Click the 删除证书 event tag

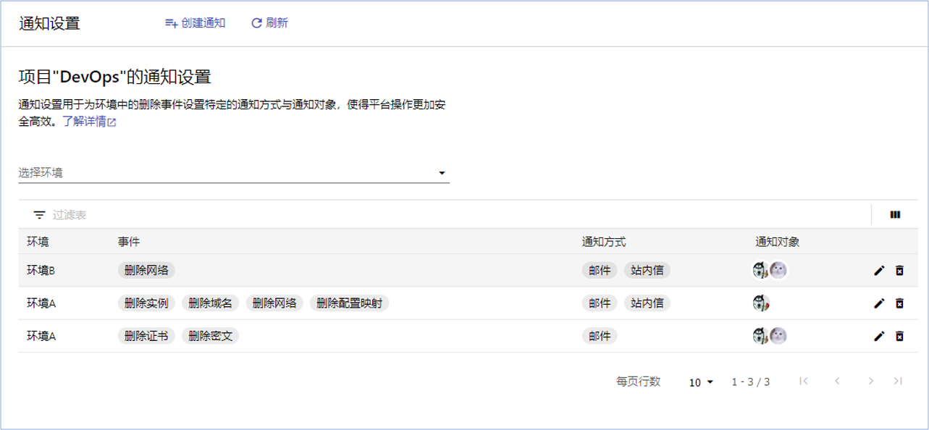click(x=146, y=336)
